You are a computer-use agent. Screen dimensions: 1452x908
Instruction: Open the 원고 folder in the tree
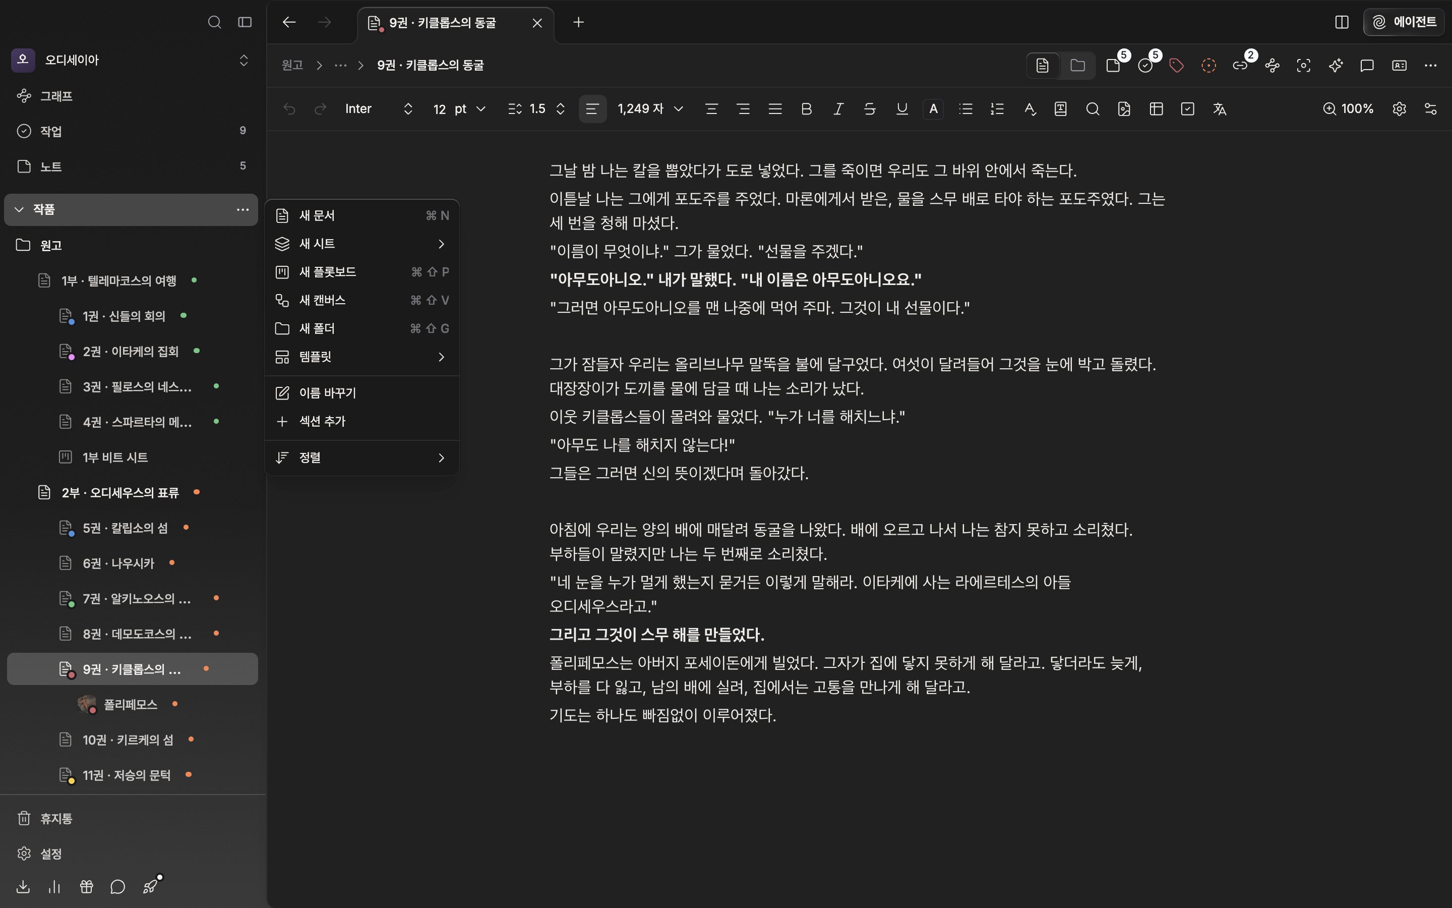point(132,245)
